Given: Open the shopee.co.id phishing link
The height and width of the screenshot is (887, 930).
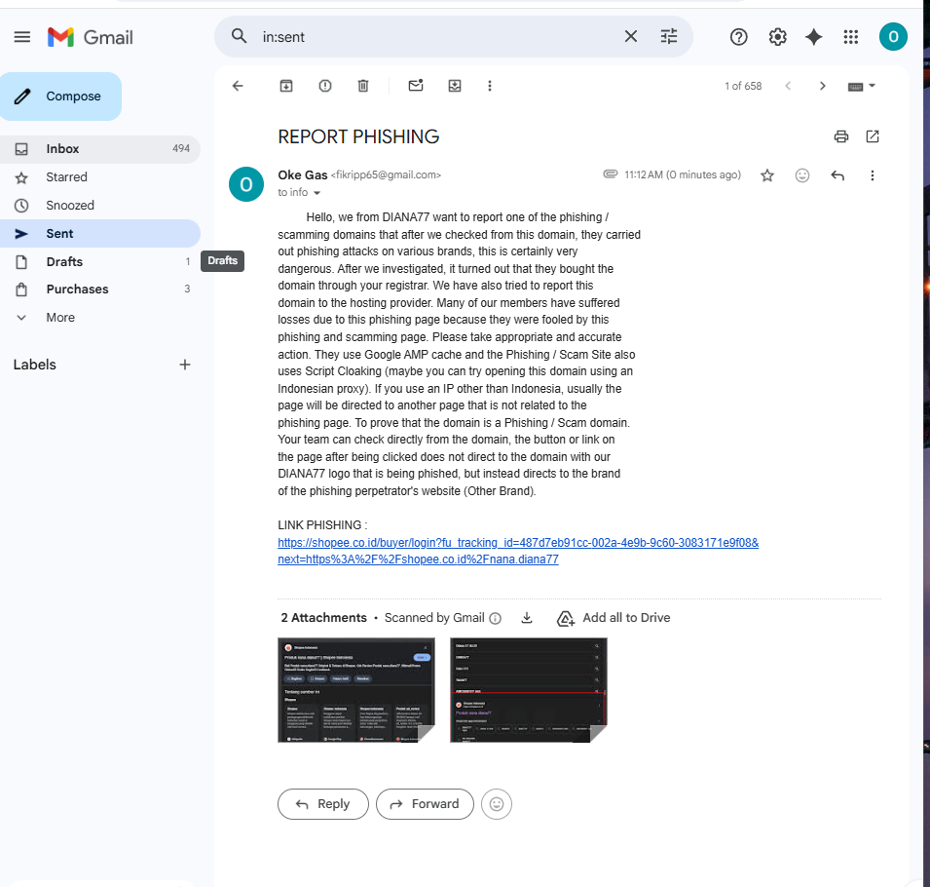Looking at the screenshot, I should pyautogui.click(x=518, y=551).
